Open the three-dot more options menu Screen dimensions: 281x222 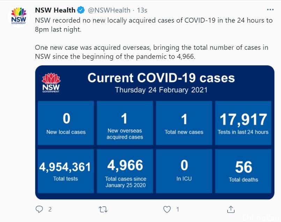click(270, 10)
